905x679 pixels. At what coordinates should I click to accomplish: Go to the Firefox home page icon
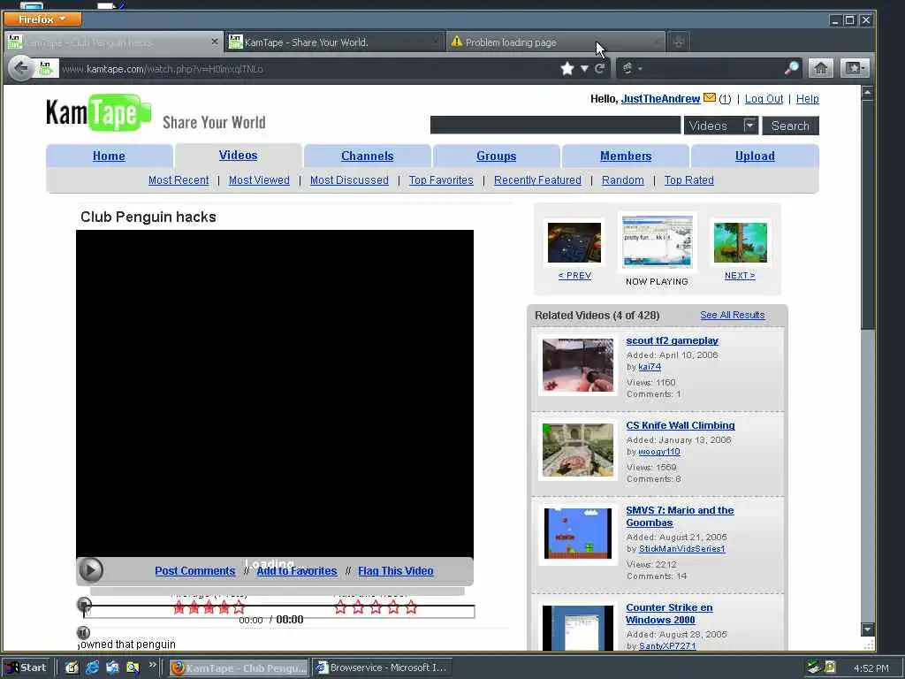pos(820,68)
